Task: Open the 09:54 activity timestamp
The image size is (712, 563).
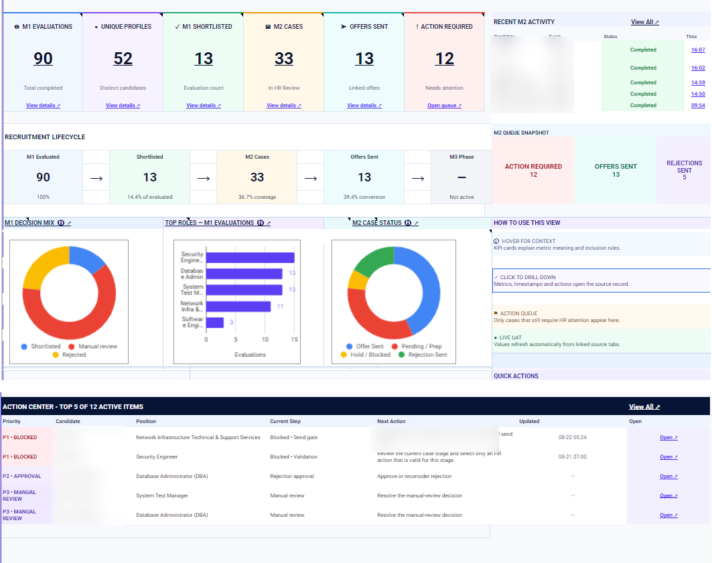Action: point(698,105)
